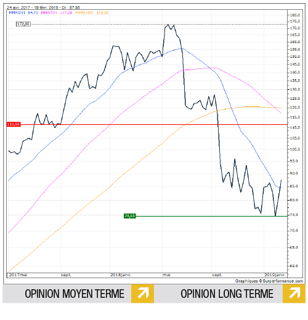308x320 pixels.
Task: Click the yellow arrow beside Opinion Moyen Terme
Action: 143,294
